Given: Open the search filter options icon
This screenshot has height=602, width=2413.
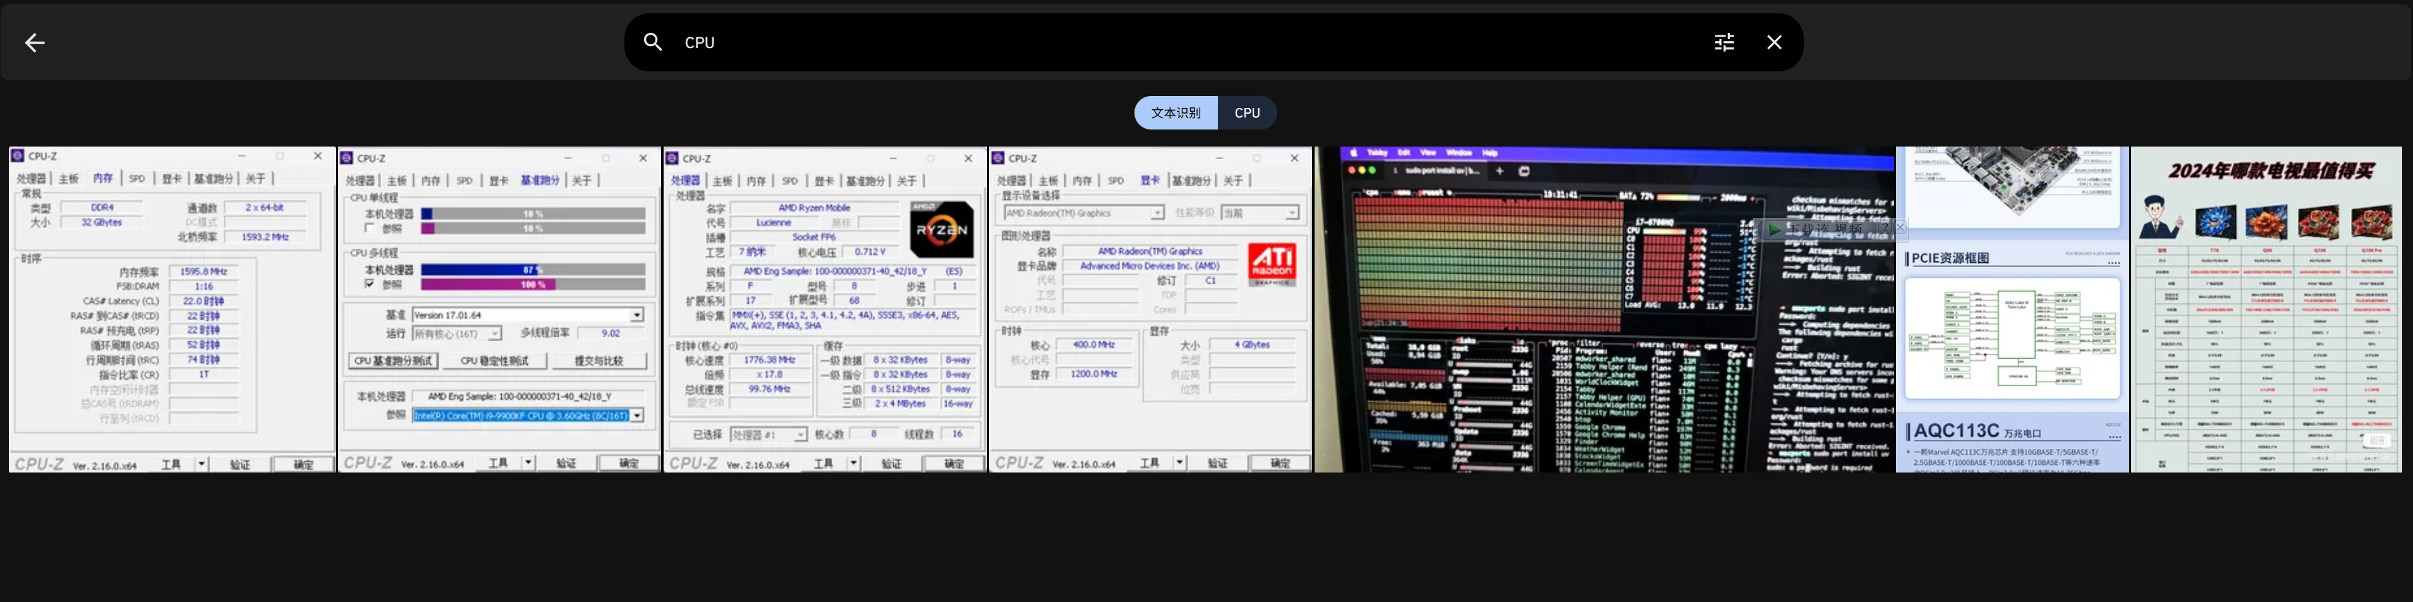Looking at the screenshot, I should [x=1723, y=42].
